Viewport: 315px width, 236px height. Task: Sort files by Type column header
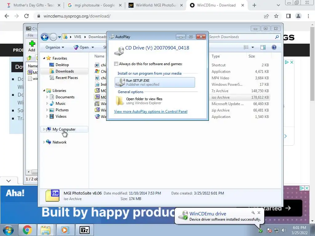[x=216, y=57]
